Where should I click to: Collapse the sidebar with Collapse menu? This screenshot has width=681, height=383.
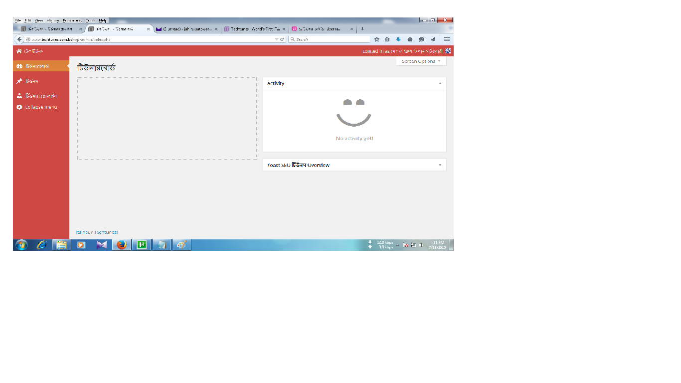41,107
